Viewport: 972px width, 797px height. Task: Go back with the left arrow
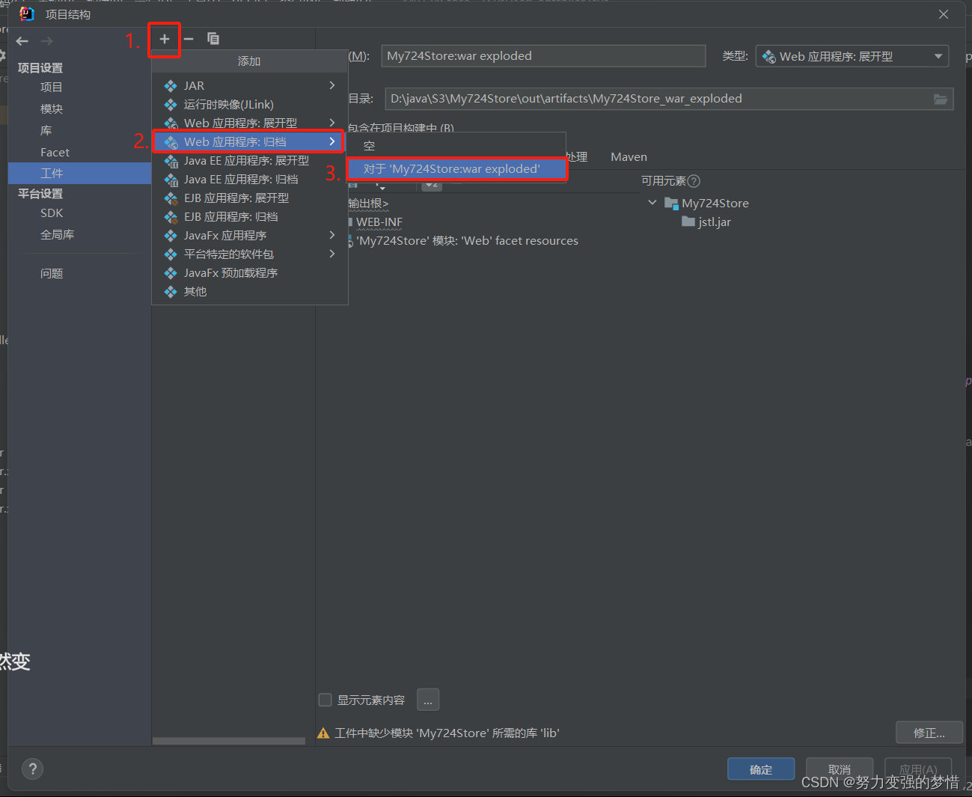click(22, 41)
